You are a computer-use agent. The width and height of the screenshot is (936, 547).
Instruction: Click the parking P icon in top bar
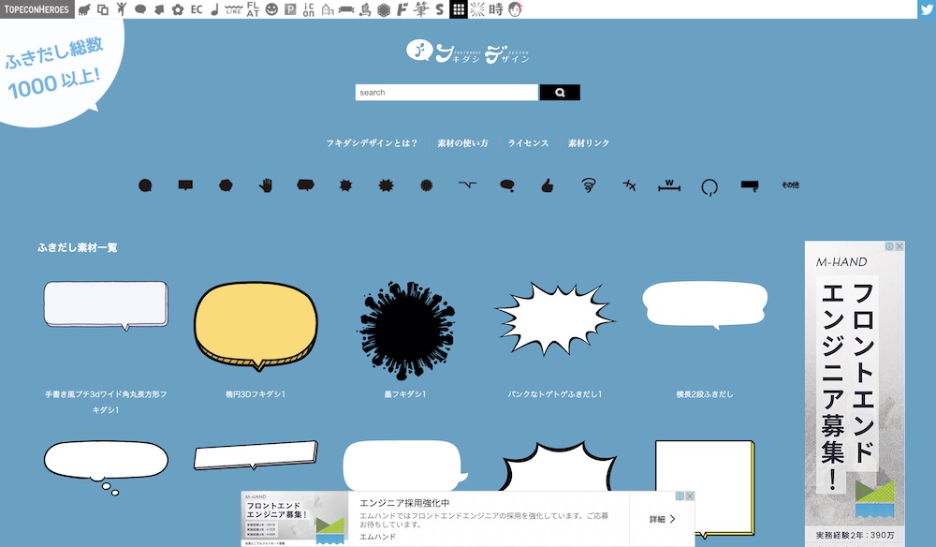(x=290, y=9)
